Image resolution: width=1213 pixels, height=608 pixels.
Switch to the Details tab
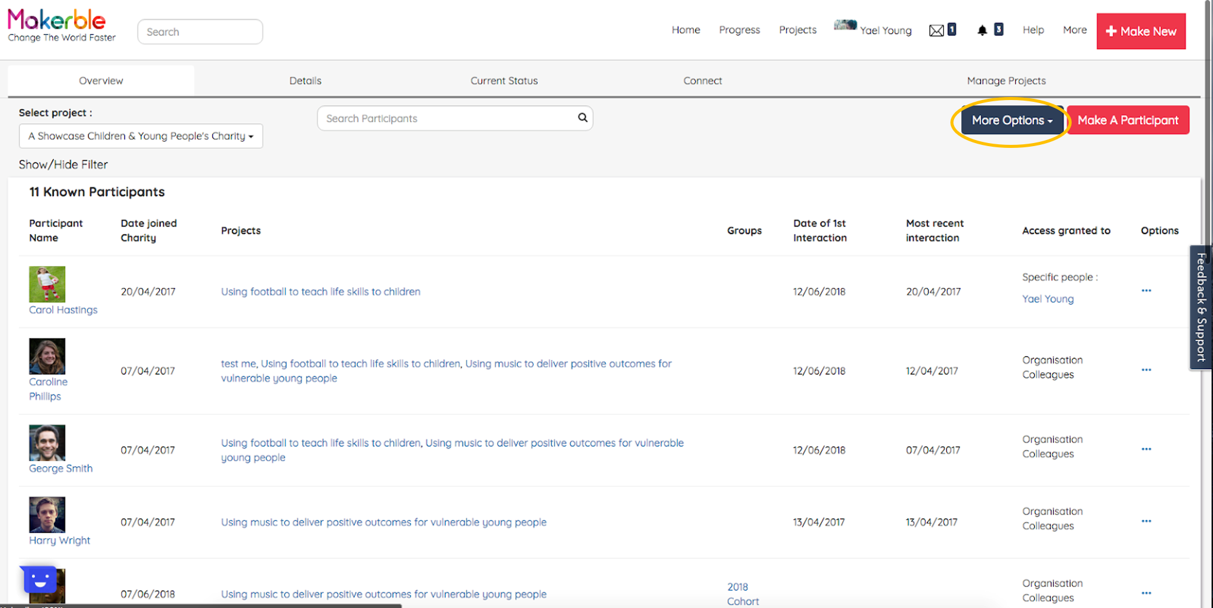[305, 81]
